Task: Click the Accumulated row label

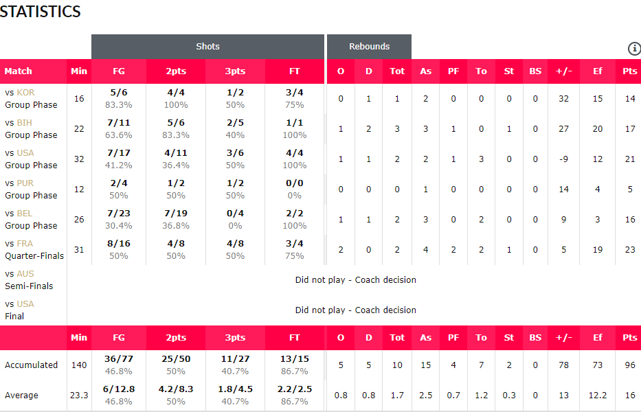Action: [31, 365]
